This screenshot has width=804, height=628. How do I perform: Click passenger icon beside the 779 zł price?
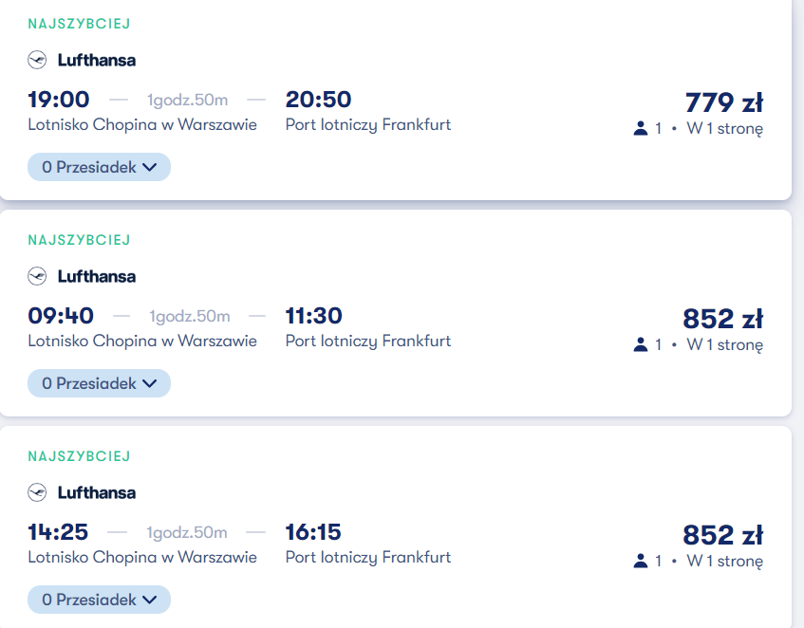coord(641,128)
